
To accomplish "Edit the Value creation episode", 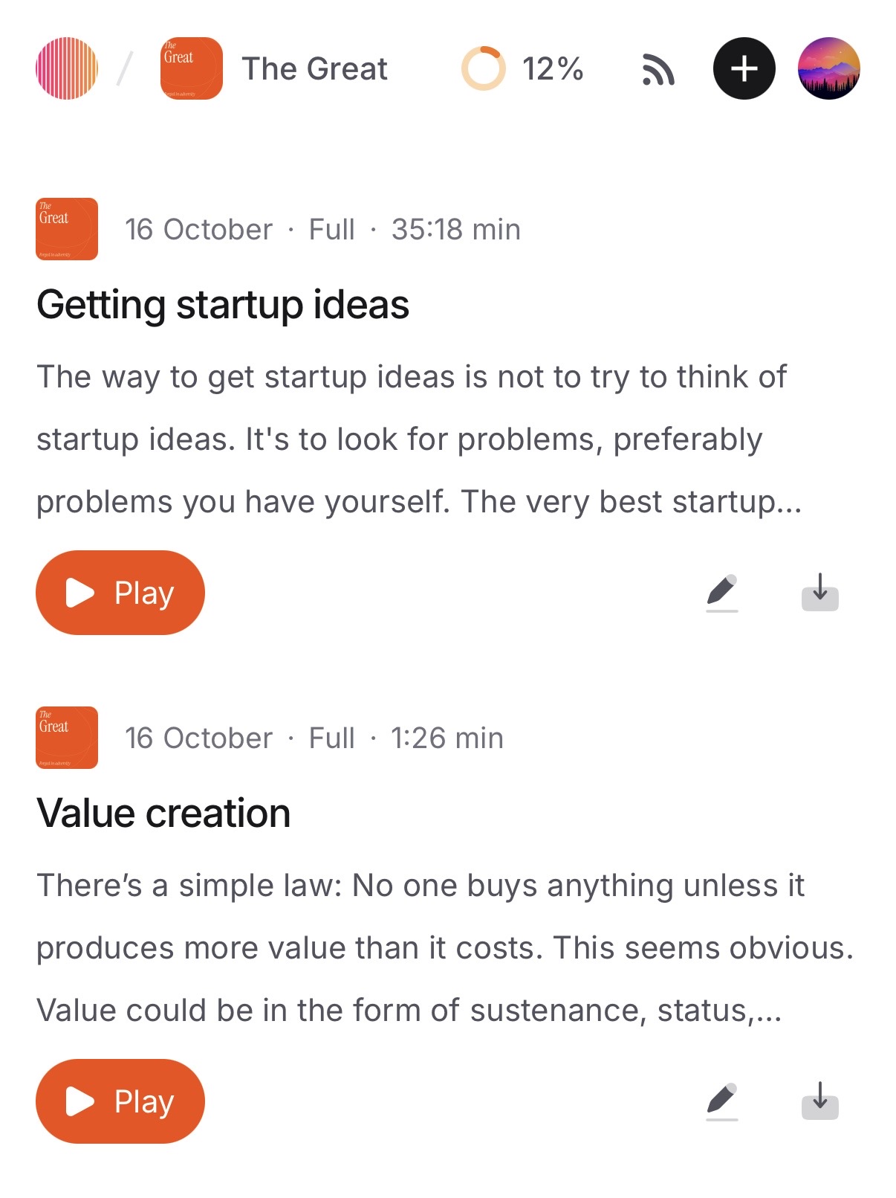I will coord(722,1101).
